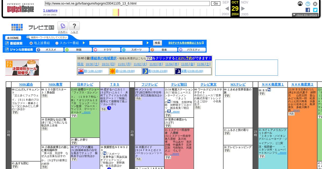Click 予約 for にんげんドキュメント
Image resolution: width=322 pixels, height=169 pixels.
tap(15, 112)
